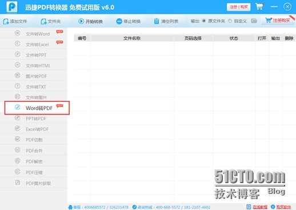Select the Excel转PDF sidebar entry

click(x=34, y=129)
